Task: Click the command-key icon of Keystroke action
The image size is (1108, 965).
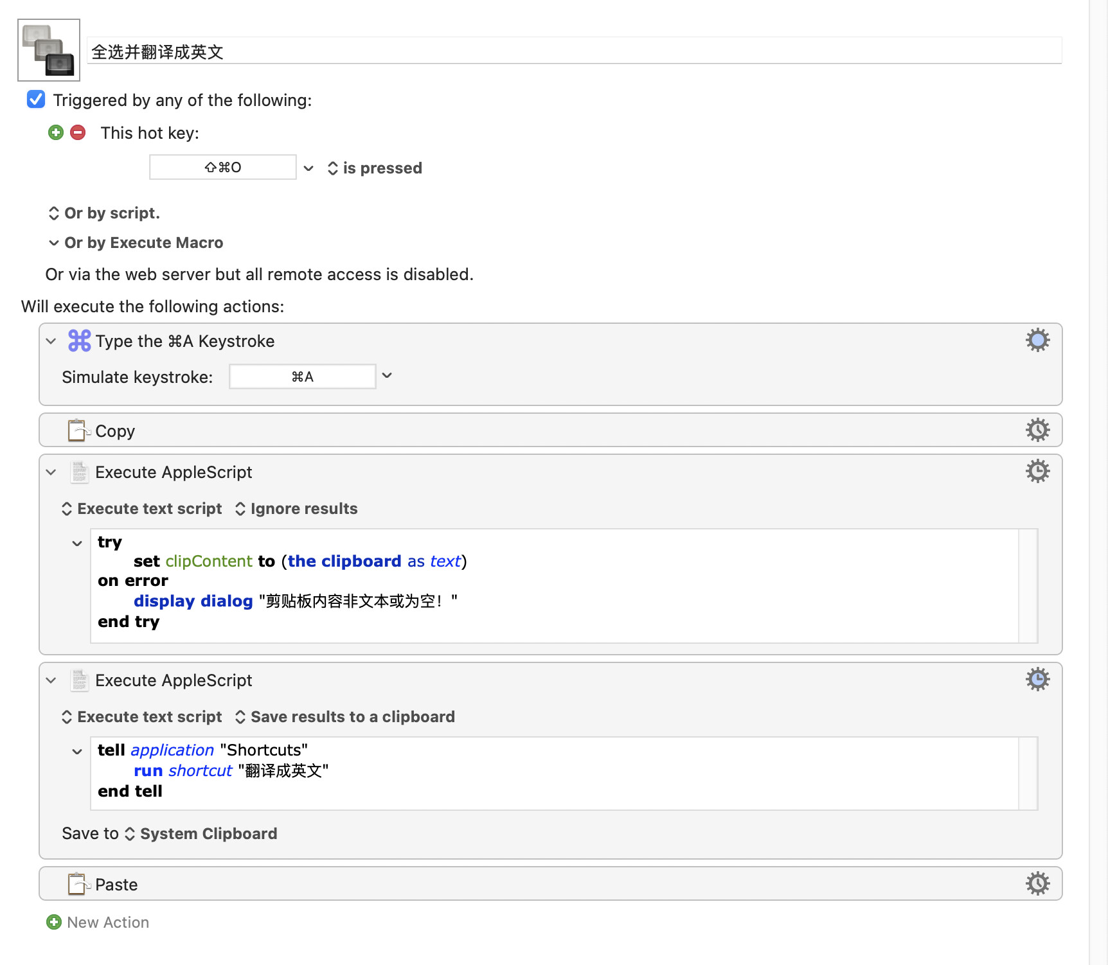Action: pyautogui.click(x=80, y=341)
